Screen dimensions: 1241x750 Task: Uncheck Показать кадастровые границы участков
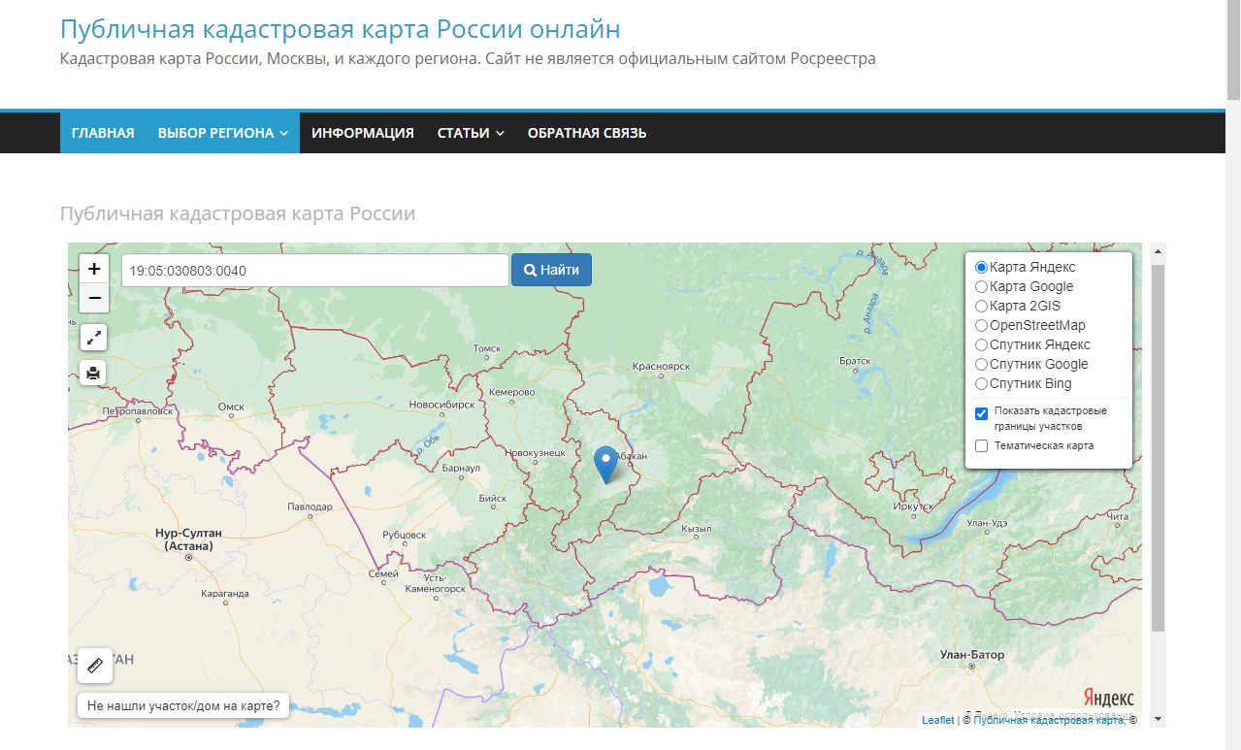(981, 413)
